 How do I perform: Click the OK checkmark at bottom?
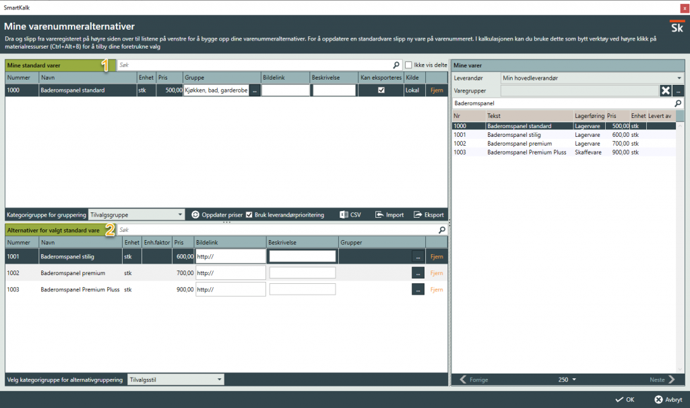[x=619, y=399]
